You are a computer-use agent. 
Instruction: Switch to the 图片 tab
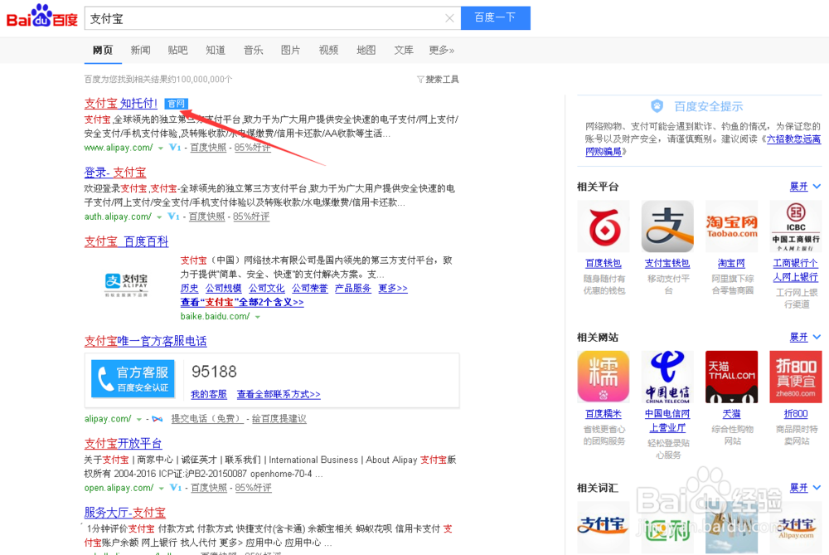click(291, 51)
